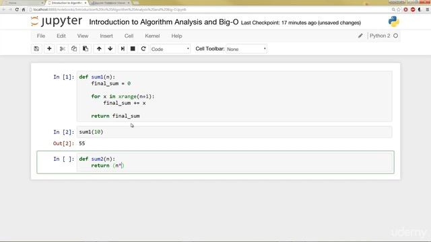Click 'final_sum = 0' line
Viewport: 431px width, 242px height.
(x=111, y=83)
